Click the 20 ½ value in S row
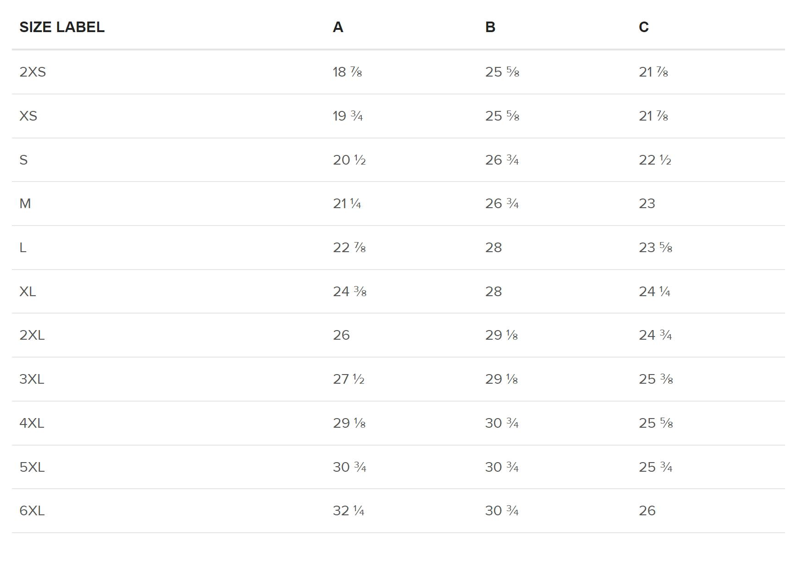Screen dimensions: 797x568 (349, 160)
